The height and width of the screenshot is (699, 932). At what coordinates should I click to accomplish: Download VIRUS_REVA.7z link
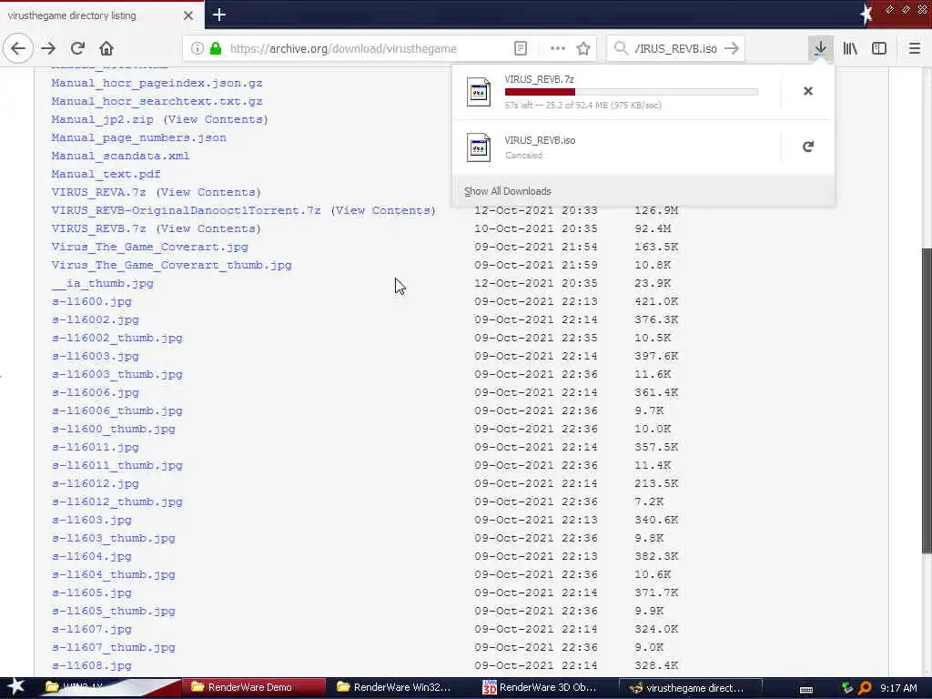pos(98,192)
